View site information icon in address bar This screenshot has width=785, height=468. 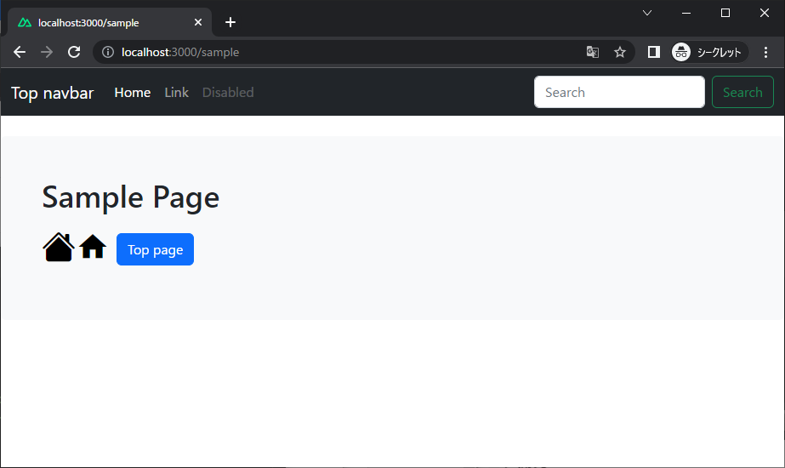(x=108, y=52)
